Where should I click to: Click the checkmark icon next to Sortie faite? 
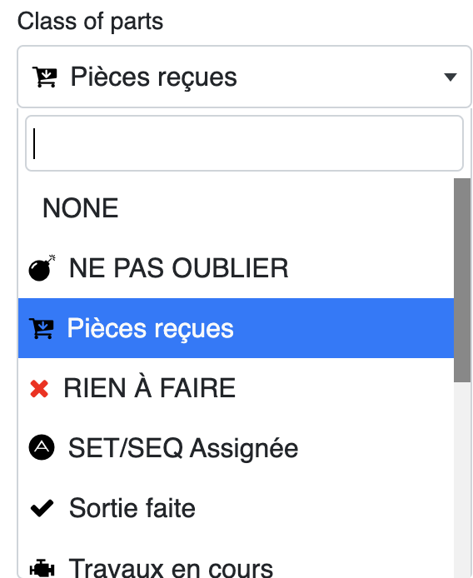(42, 508)
